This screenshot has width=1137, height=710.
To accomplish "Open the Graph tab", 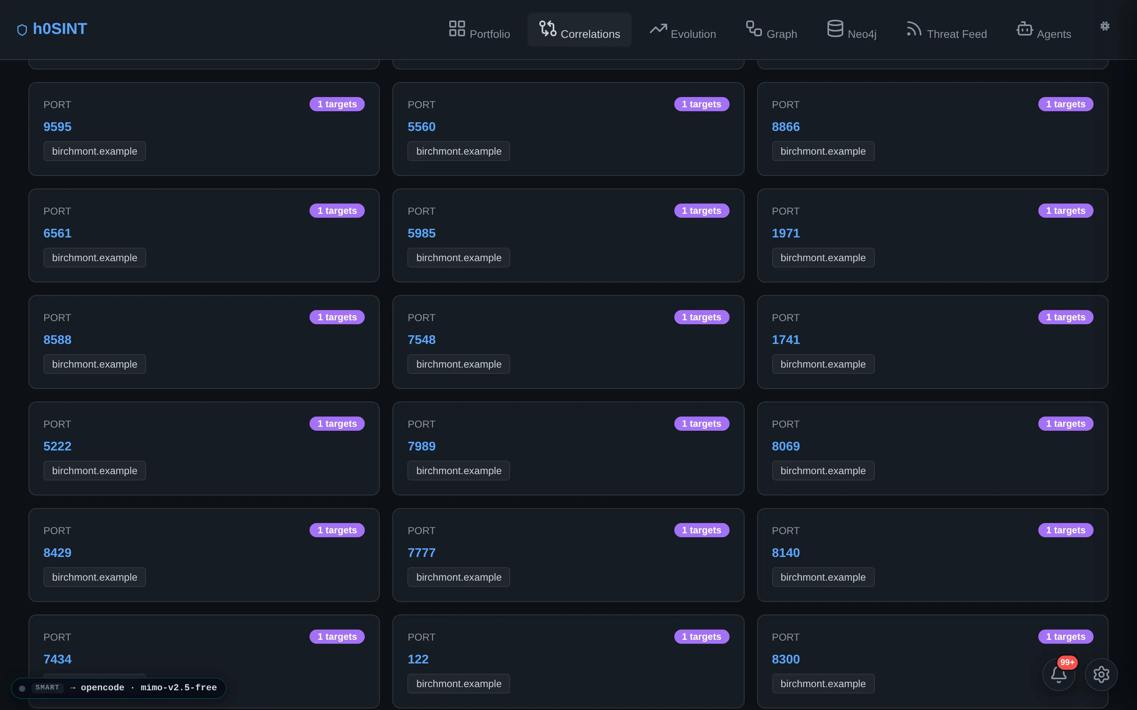I will [x=771, y=29].
